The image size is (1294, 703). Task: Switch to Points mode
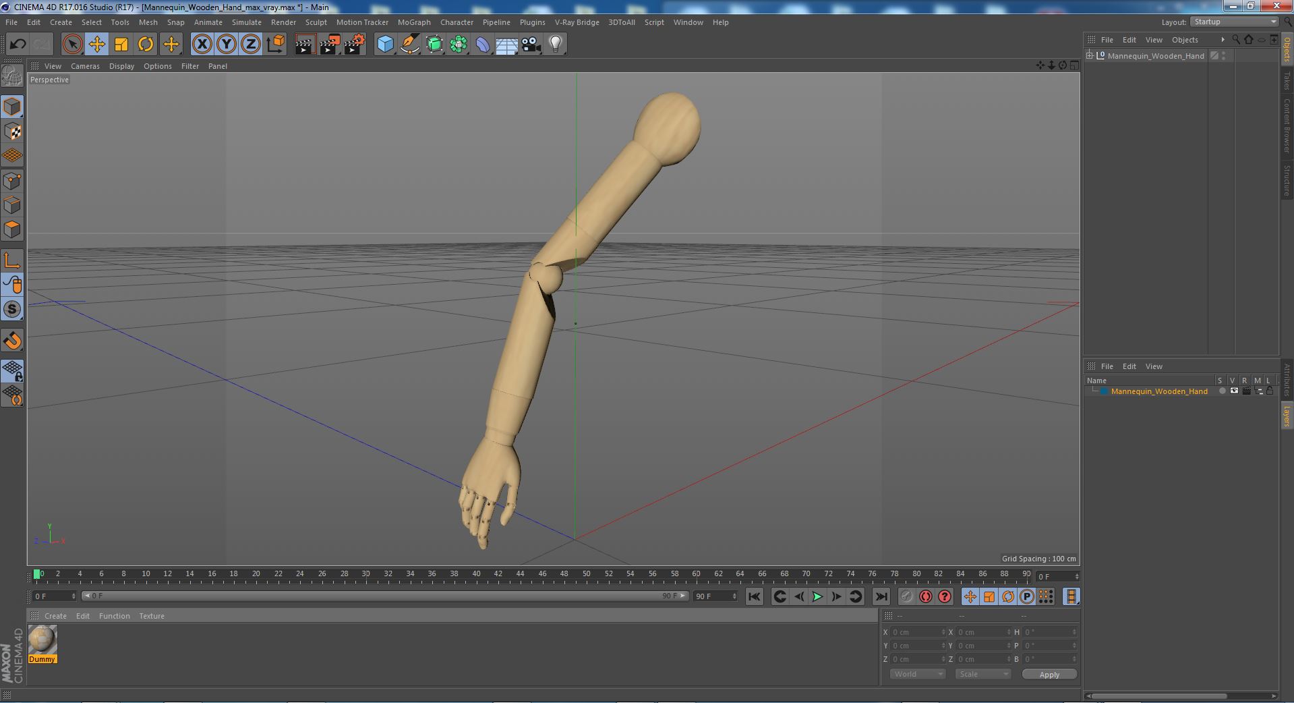[12, 181]
